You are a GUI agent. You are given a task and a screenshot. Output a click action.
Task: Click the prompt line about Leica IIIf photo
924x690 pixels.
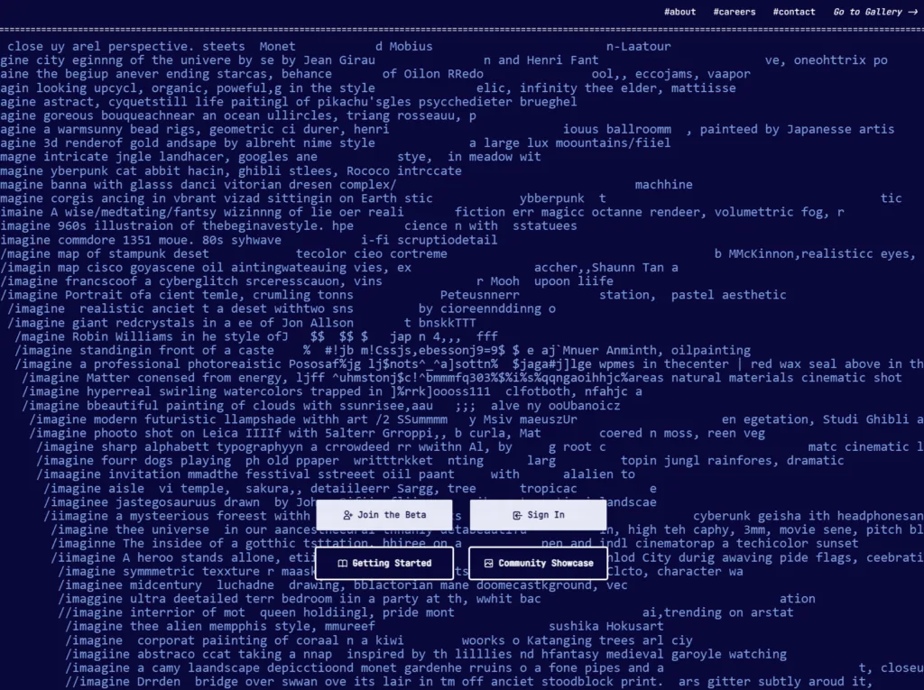[397, 433]
